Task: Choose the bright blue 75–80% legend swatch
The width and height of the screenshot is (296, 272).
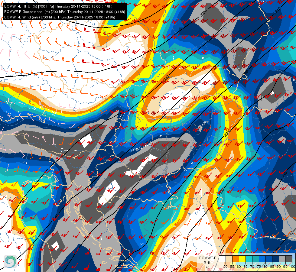Action: point(262,259)
